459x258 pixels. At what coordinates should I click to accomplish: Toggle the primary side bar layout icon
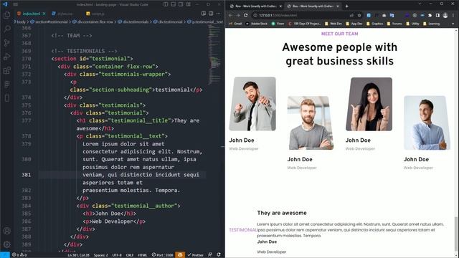coord(166,4)
